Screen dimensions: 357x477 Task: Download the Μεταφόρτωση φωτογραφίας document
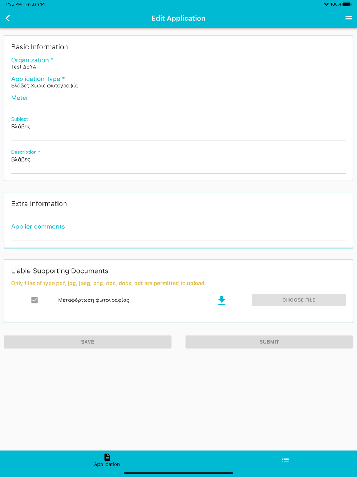pos(222,300)
